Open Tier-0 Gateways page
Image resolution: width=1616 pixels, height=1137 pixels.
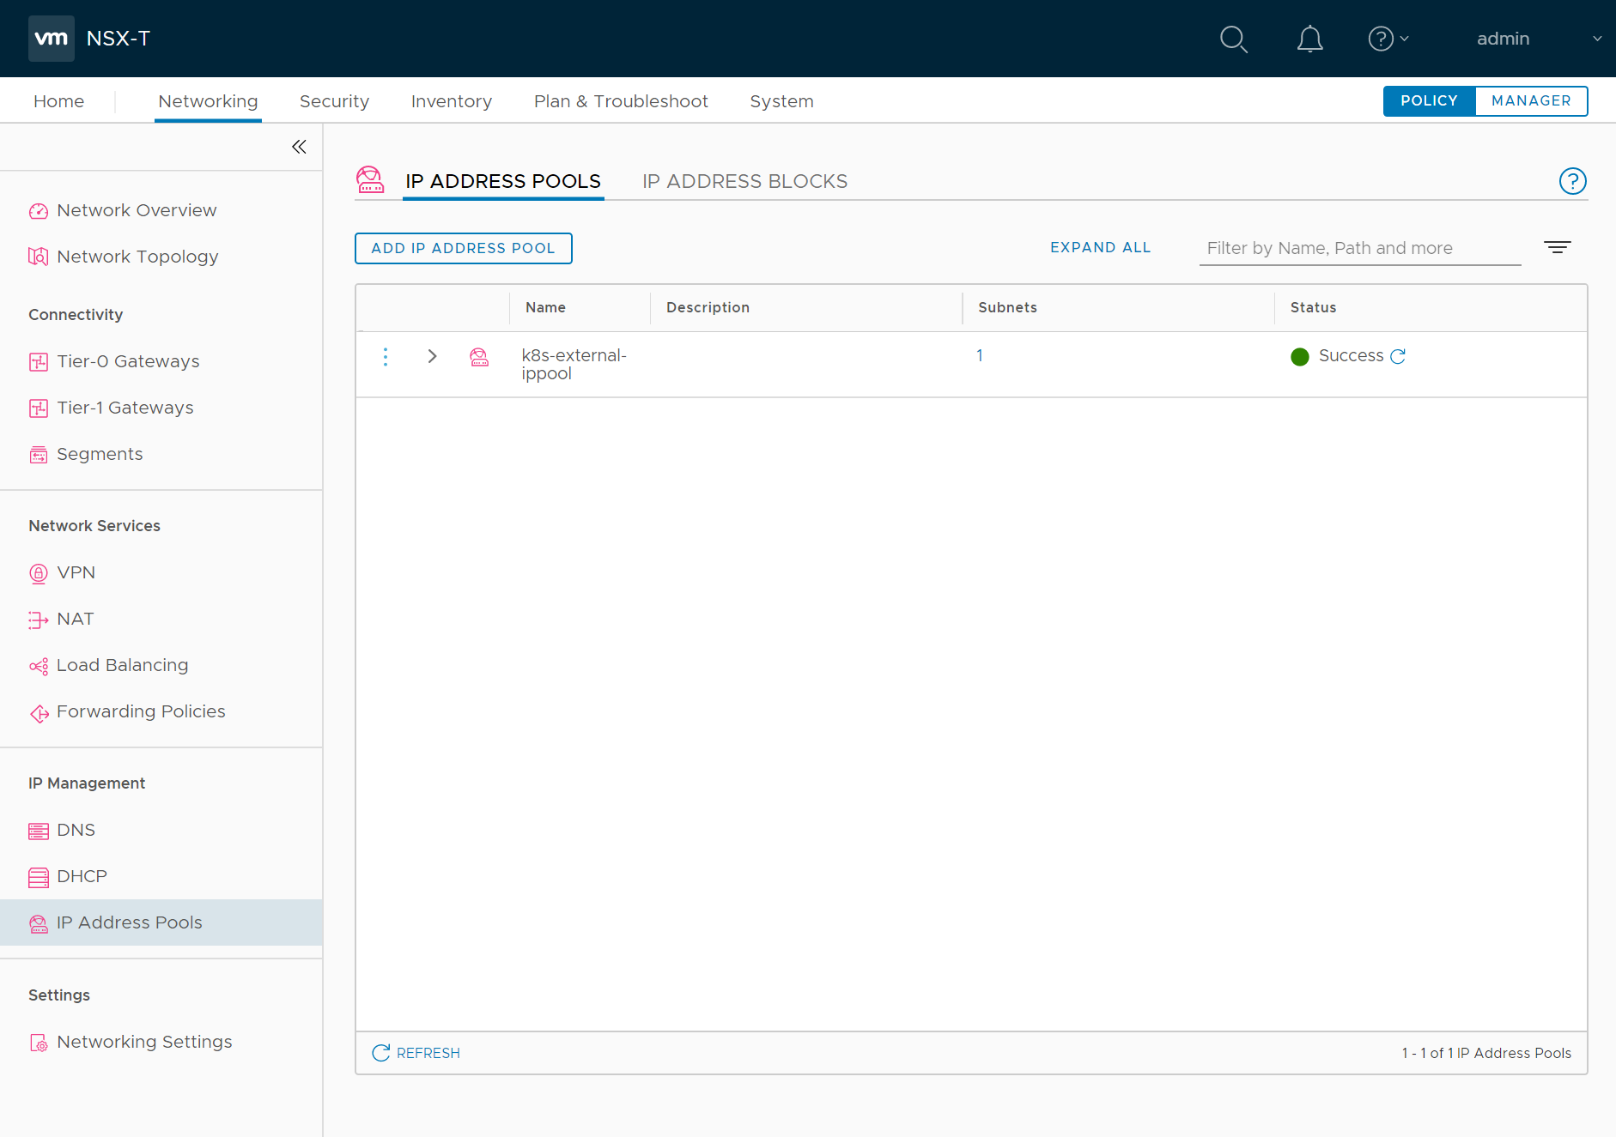(x=128, y=361)
